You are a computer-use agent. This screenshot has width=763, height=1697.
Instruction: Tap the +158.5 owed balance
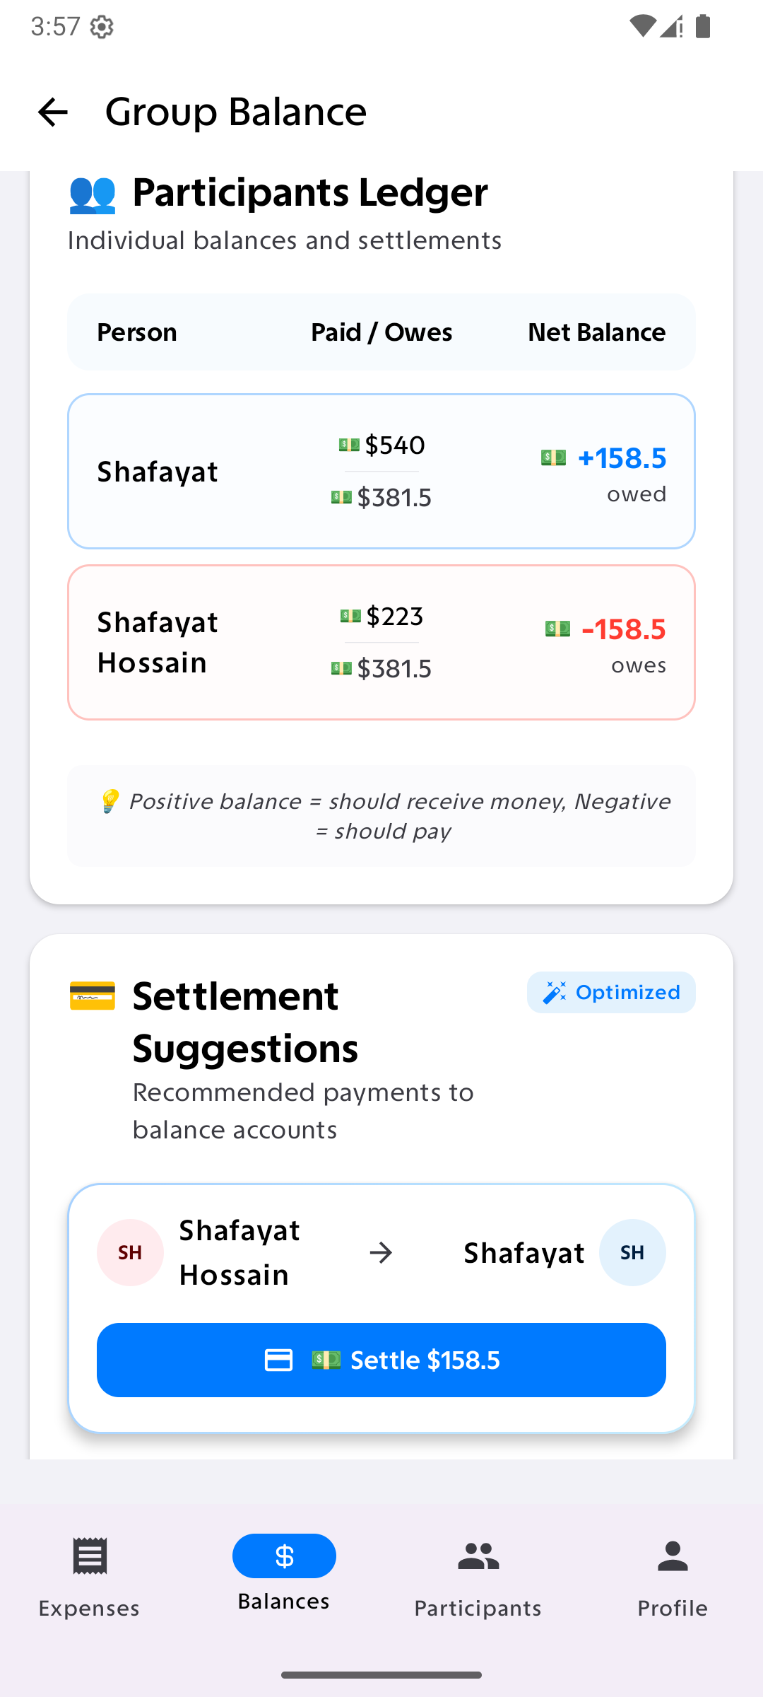pos(620,459)
